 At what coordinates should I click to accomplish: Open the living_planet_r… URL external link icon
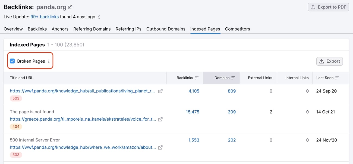click(160, 91)
